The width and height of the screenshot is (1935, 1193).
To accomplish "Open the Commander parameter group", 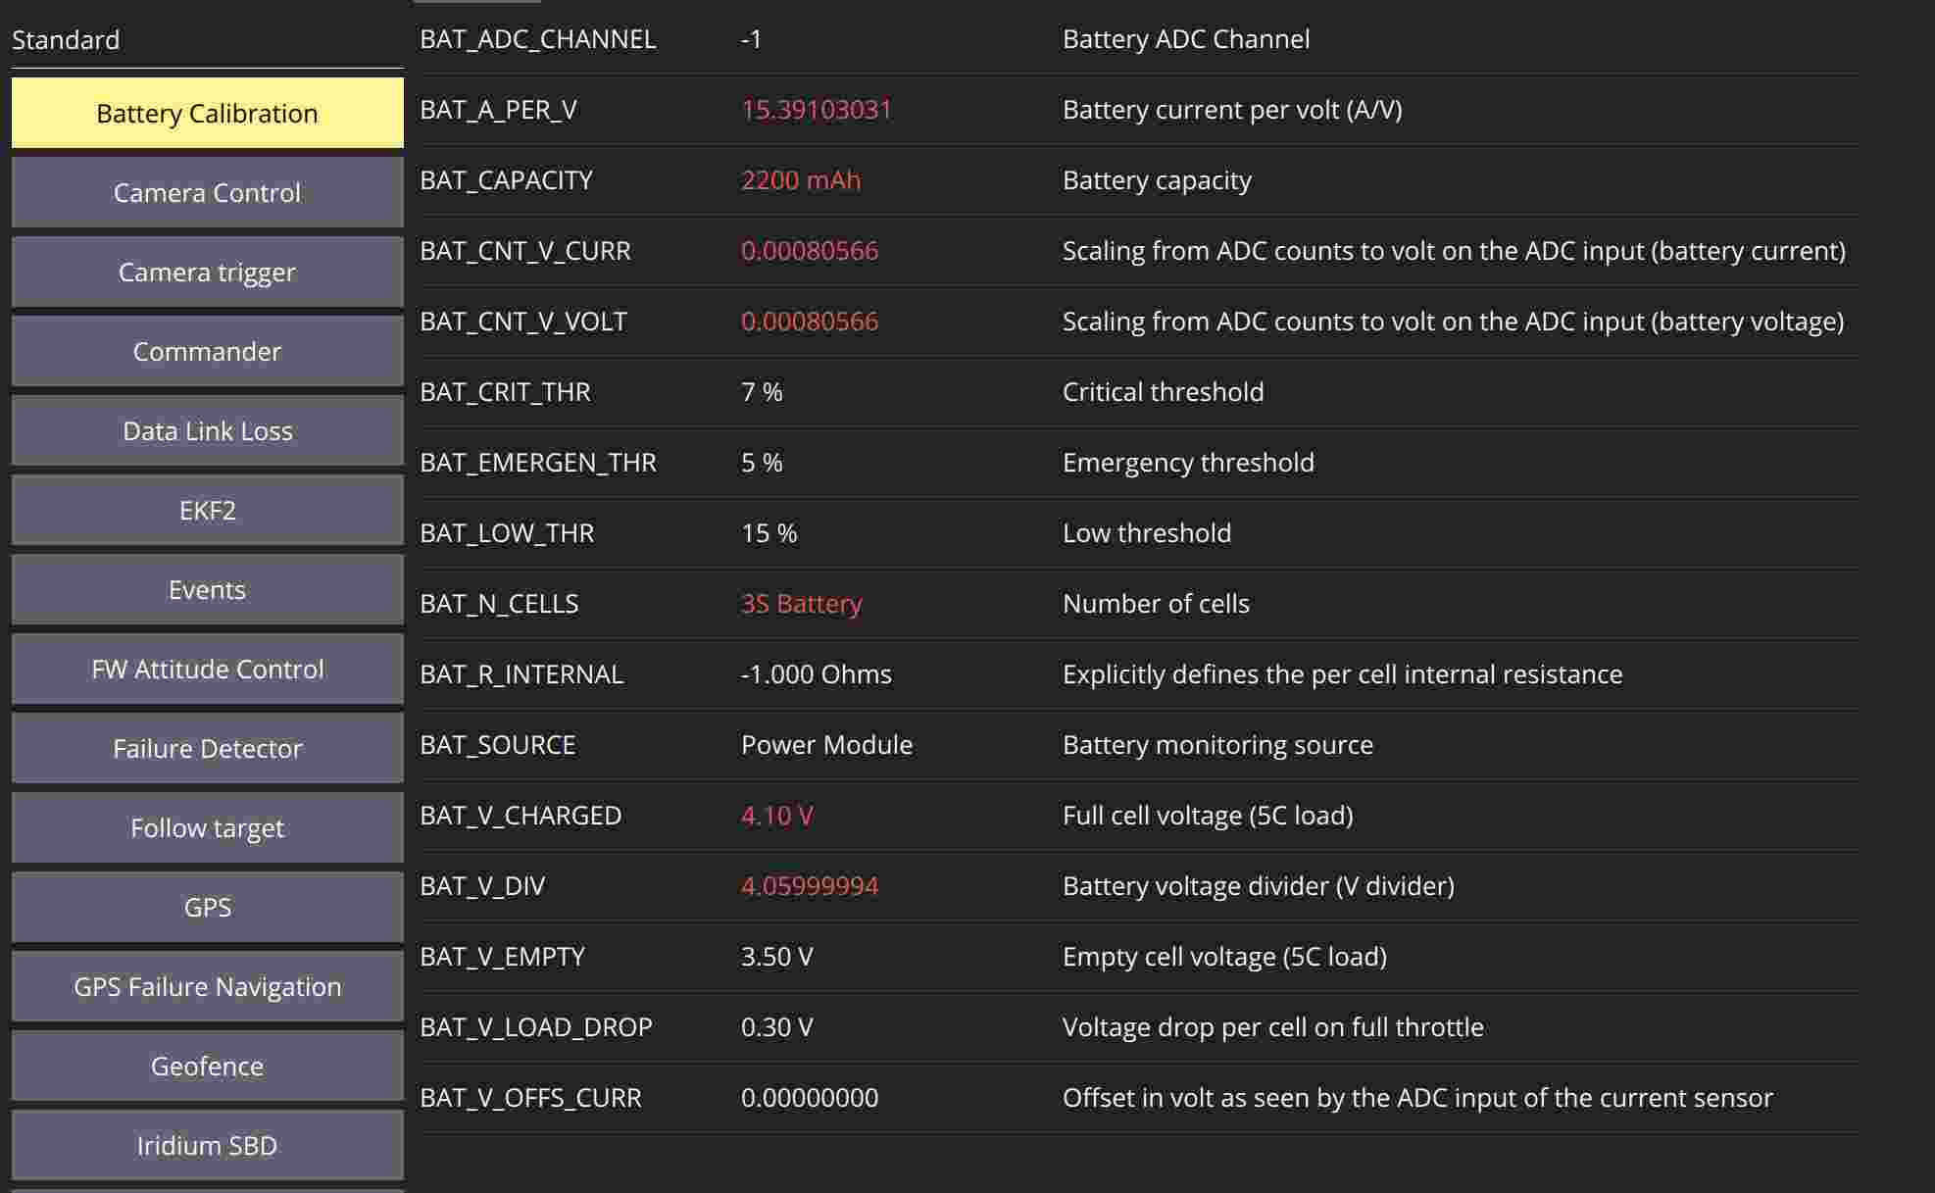I will point(207,351).
